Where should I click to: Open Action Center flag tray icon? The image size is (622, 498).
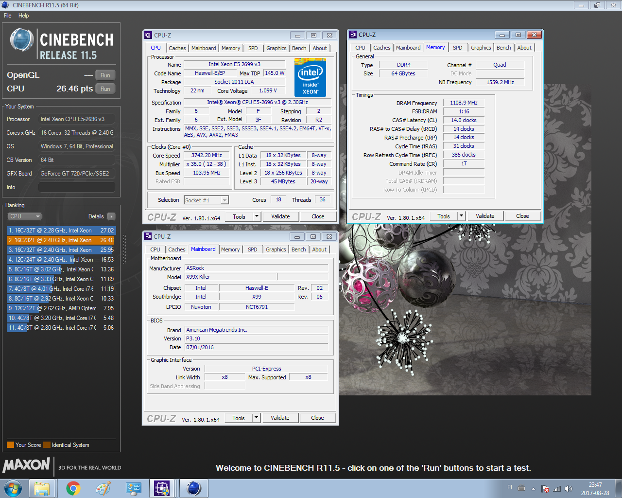tap(545, 489)
